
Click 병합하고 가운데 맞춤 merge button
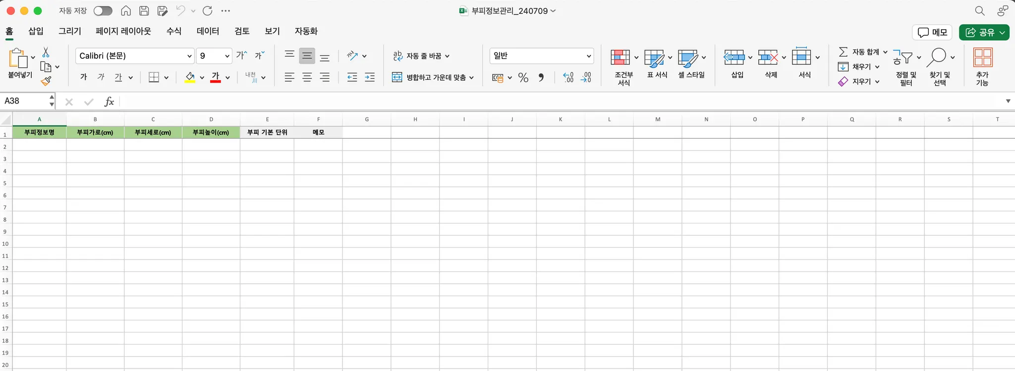(433, 77)
